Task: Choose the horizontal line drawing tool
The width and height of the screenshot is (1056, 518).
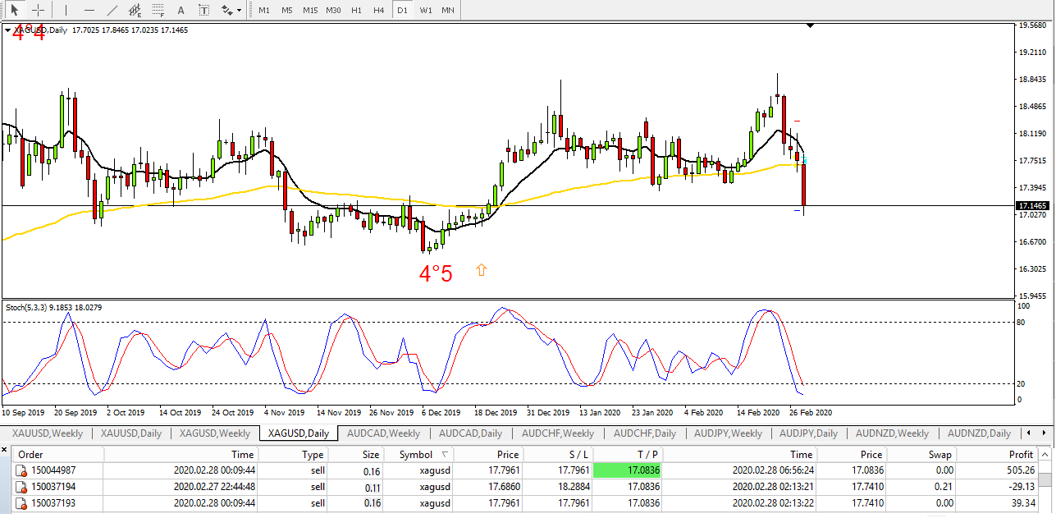Action: click(89, 10)
